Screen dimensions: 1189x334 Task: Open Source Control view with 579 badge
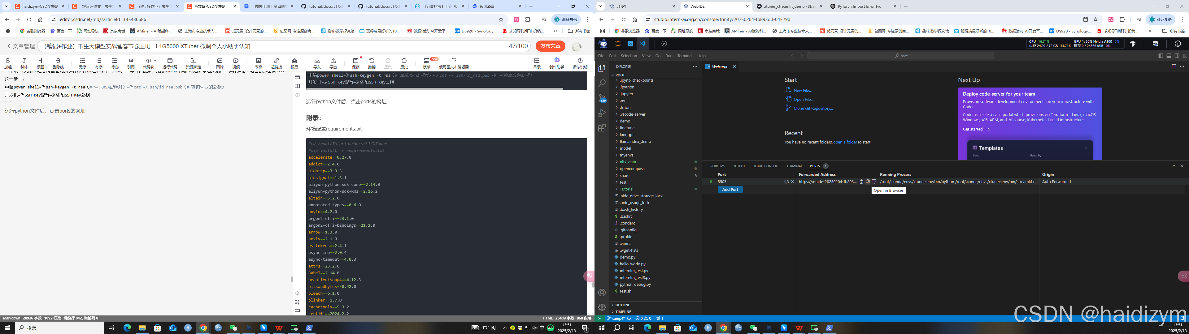[x=602, y=98]
